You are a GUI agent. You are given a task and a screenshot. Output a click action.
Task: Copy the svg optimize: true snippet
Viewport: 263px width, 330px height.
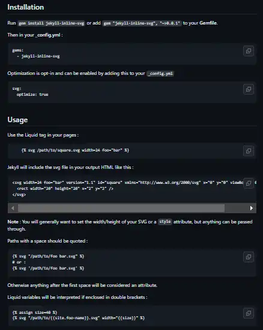coord(249,89)
